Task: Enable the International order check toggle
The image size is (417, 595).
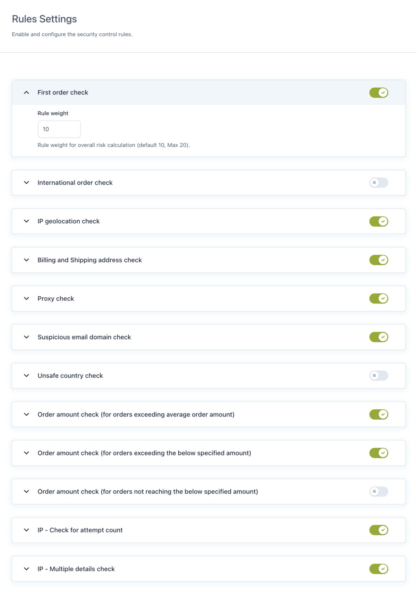Action: click(x=379, y=183)
